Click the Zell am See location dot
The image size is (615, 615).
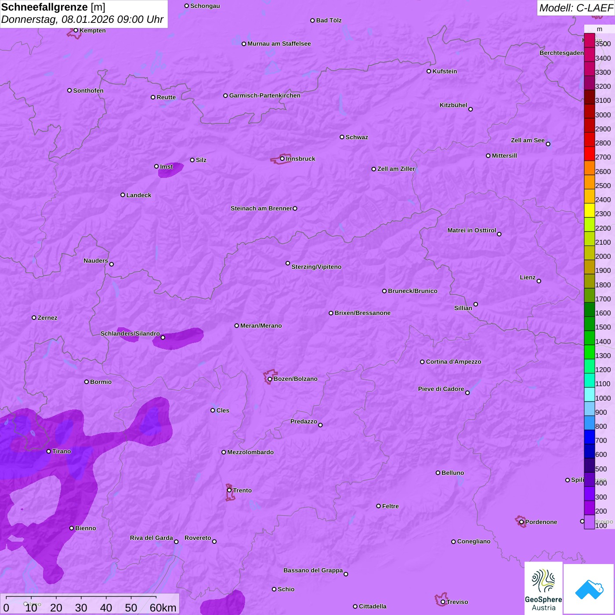pos(548,144)
